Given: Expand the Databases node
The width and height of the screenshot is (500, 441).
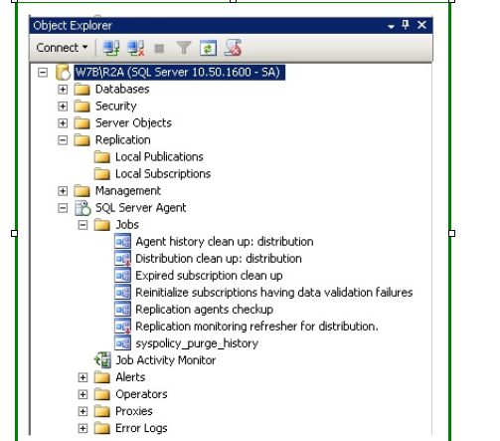Looking at the screenshot, I should pyautogui.click(x=63, y=90).
